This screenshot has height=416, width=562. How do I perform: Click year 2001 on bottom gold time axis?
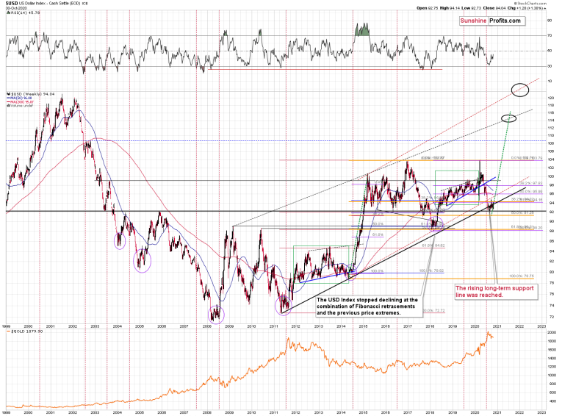51,413
